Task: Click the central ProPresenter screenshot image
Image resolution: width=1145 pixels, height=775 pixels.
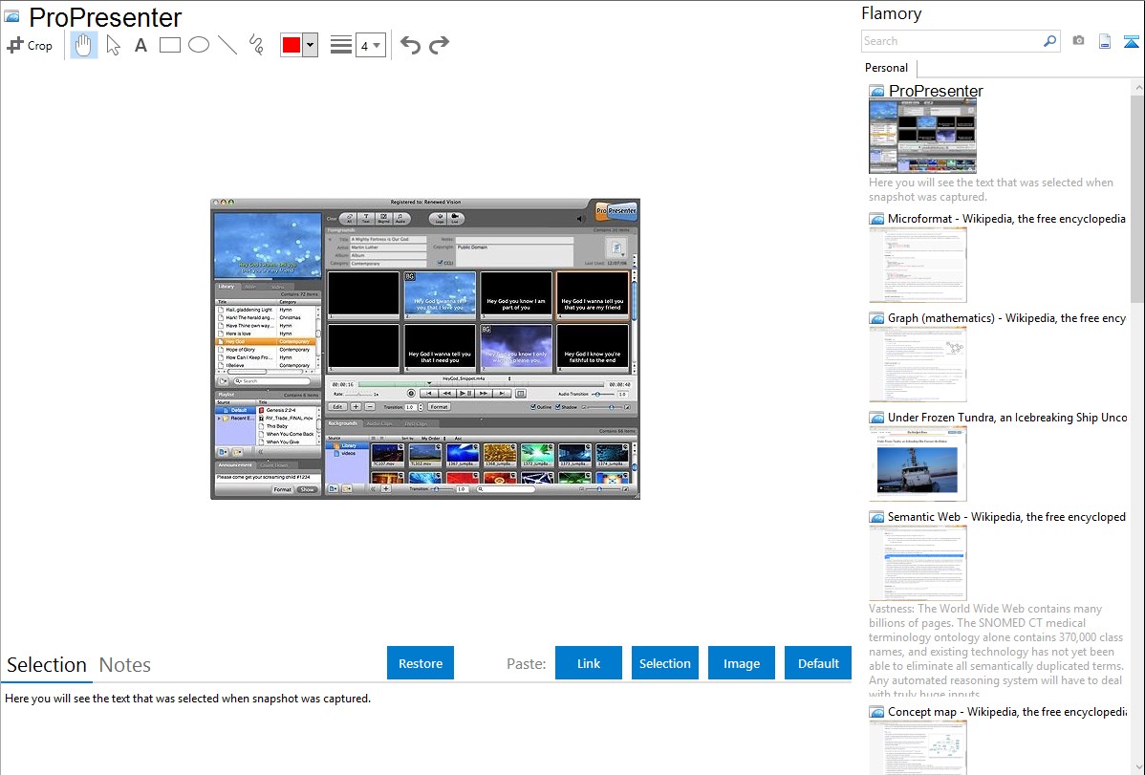Action: pos(425,349)
